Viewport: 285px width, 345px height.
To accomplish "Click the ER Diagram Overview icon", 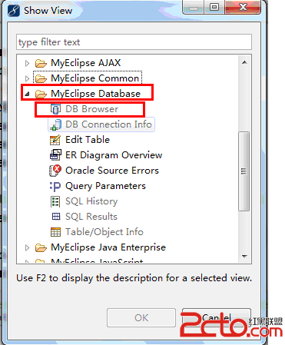I will pos(55,155).
